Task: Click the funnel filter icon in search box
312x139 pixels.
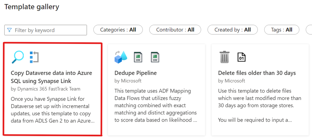Action: pyautogui.click(x=9, y=30)
